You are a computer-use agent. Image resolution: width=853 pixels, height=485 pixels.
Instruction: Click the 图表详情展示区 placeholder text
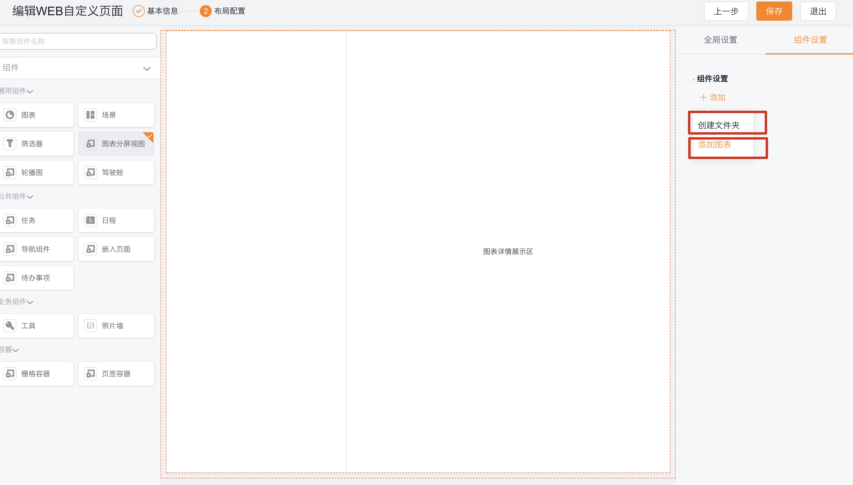508,251
